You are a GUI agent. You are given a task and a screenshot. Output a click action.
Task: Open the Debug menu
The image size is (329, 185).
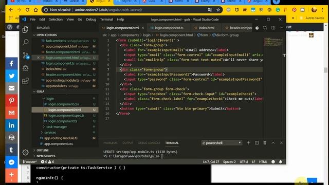pyautogui.click(x=91, y=20)
